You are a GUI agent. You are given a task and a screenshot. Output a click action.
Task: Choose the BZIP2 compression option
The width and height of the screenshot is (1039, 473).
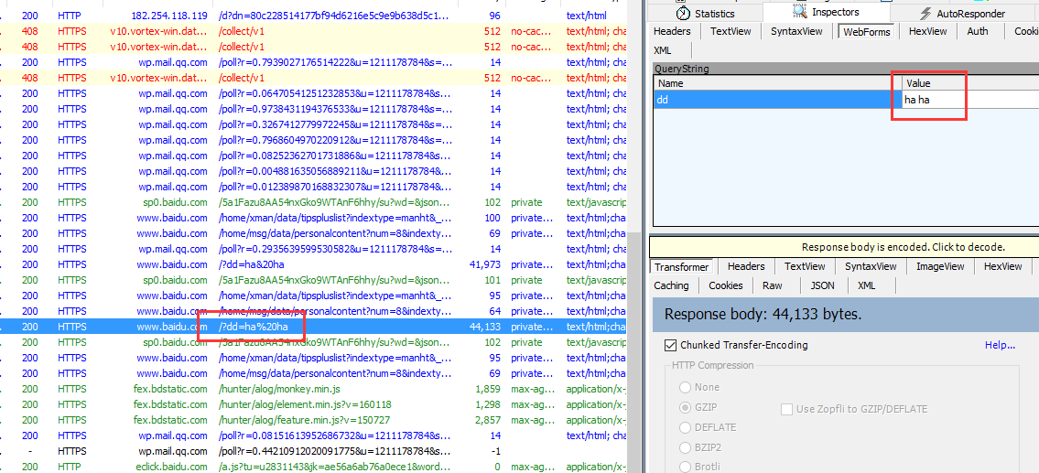click(x=686, y=447)
